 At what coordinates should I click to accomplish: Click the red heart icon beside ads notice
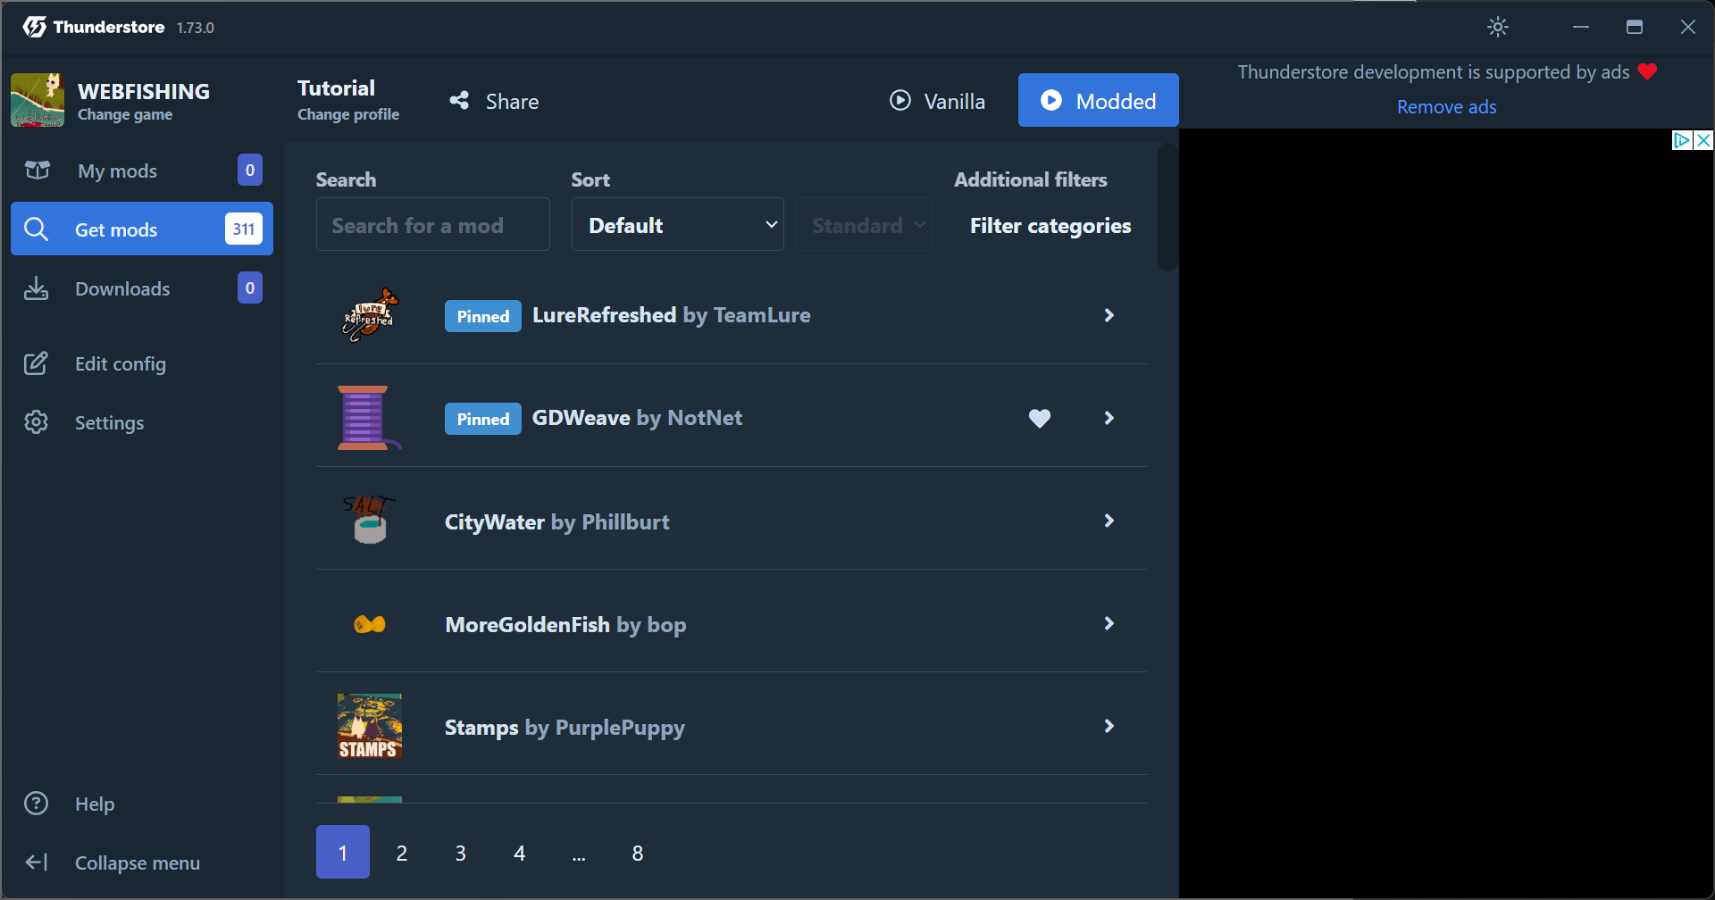1648,71
